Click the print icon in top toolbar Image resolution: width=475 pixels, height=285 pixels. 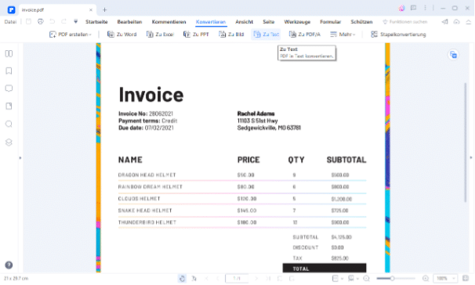pyautogui.click(x=40, y=21)
